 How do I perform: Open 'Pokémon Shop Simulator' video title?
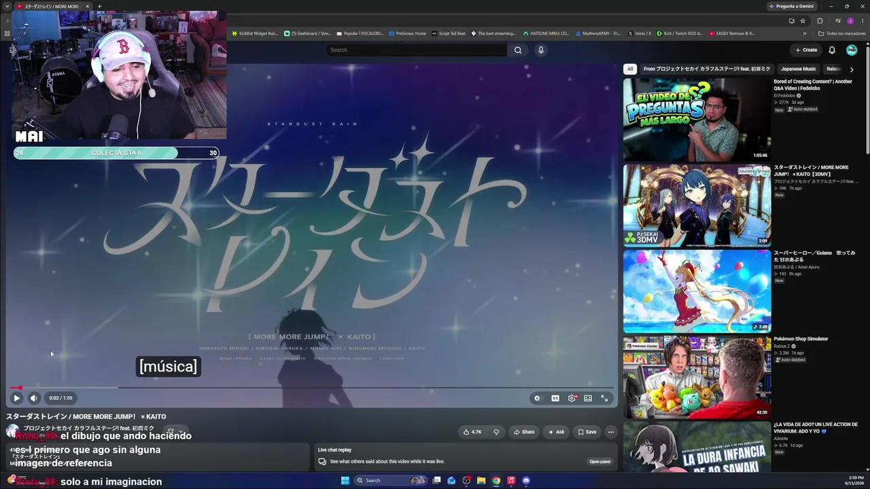click(801, 339)
